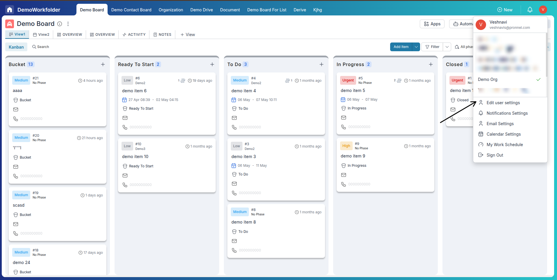Open the Document tab
557x280 pixels.
point(230,10)
